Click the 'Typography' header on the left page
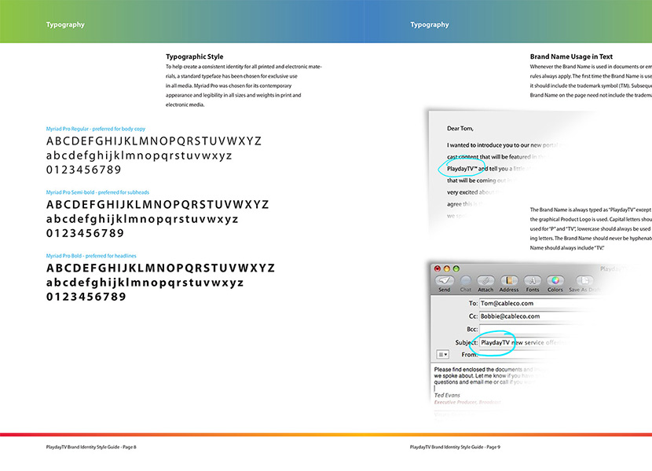Viewport: 652px width, 471px height. pos(65,24)
